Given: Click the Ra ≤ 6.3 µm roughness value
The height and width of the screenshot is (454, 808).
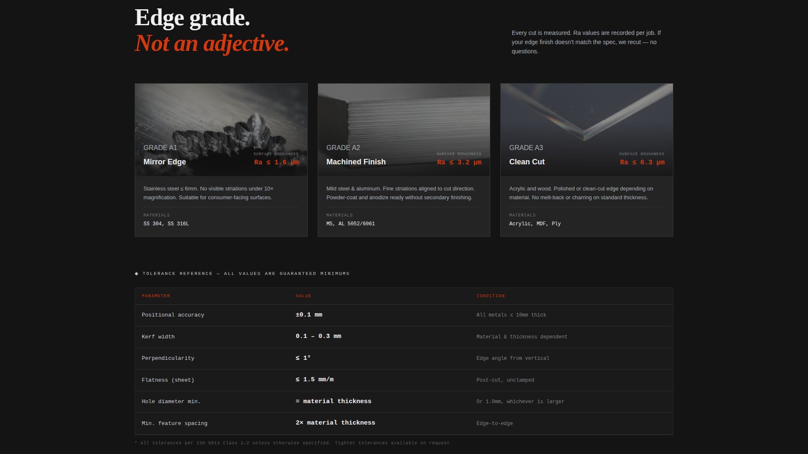Looking at the screenshot, I should [642, 162].
